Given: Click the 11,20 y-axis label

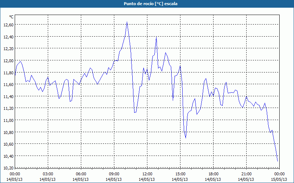Looking at the screenshot, I should tap(8, 108).
